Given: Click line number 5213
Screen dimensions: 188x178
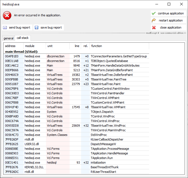Looking at the screenshot, I should 76,70.
